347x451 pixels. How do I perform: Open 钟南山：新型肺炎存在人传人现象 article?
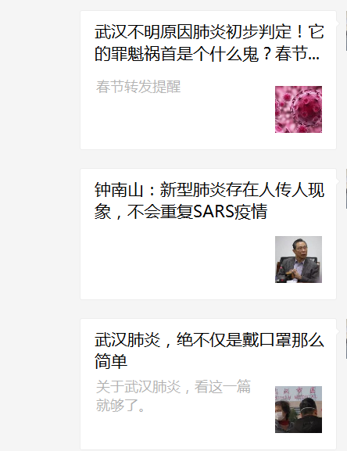click(209, 200)
